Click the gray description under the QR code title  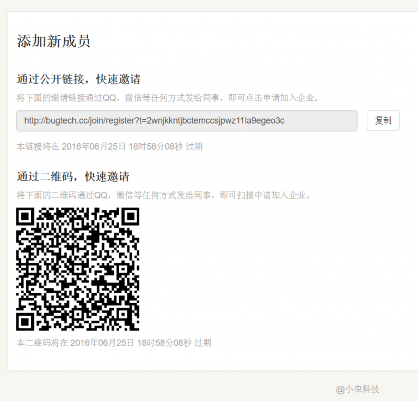tap(164, 195)
